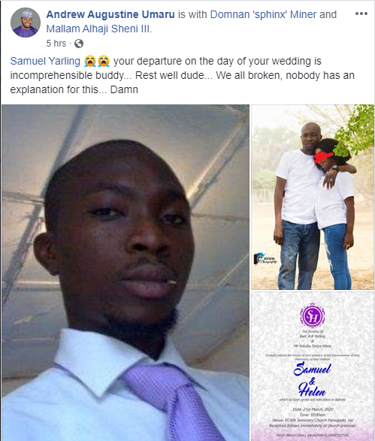This screenshot has width=375, height=441.
Task: Open Andrew Augustine Umaru's profile picture
Action: point(26,23)
